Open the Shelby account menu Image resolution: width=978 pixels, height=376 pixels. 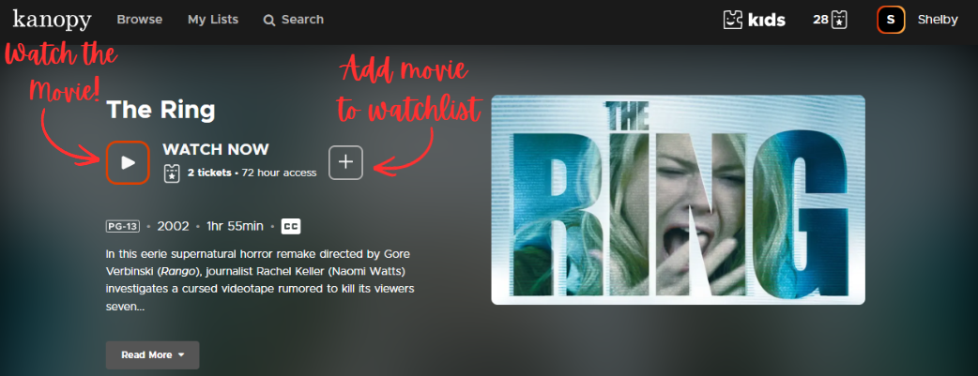click(937, 20)
